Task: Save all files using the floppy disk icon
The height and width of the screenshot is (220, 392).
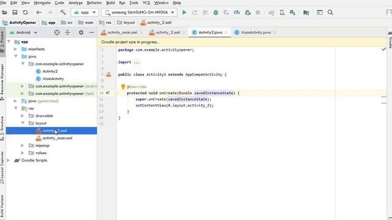Action: (15, 12)
